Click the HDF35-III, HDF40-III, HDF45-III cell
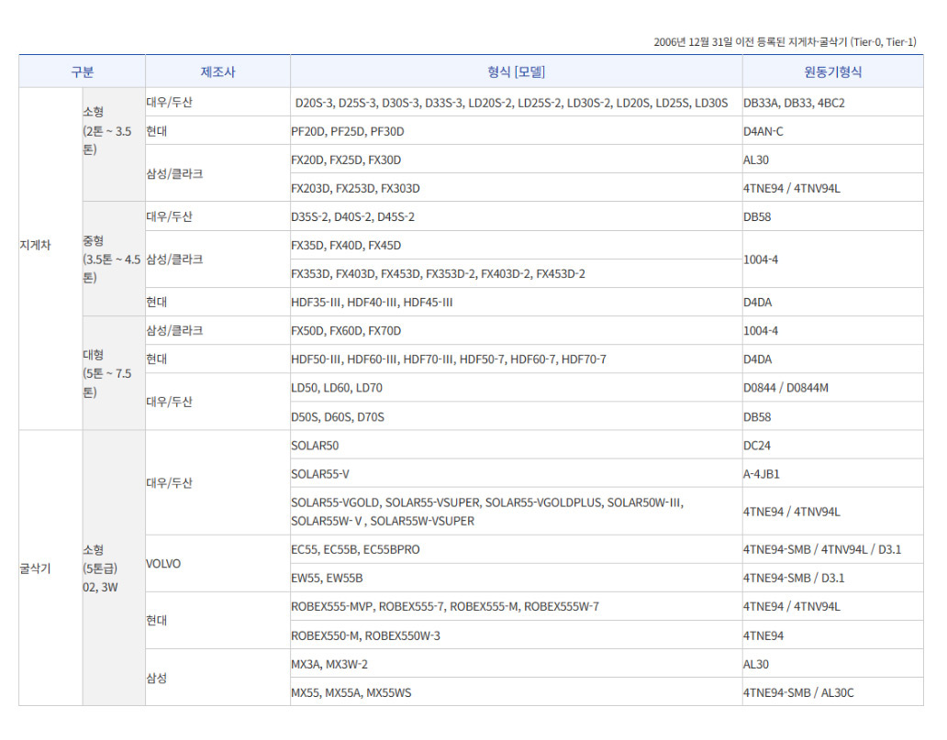This screenshot has height=740, width=947. [x=517, y=302]
